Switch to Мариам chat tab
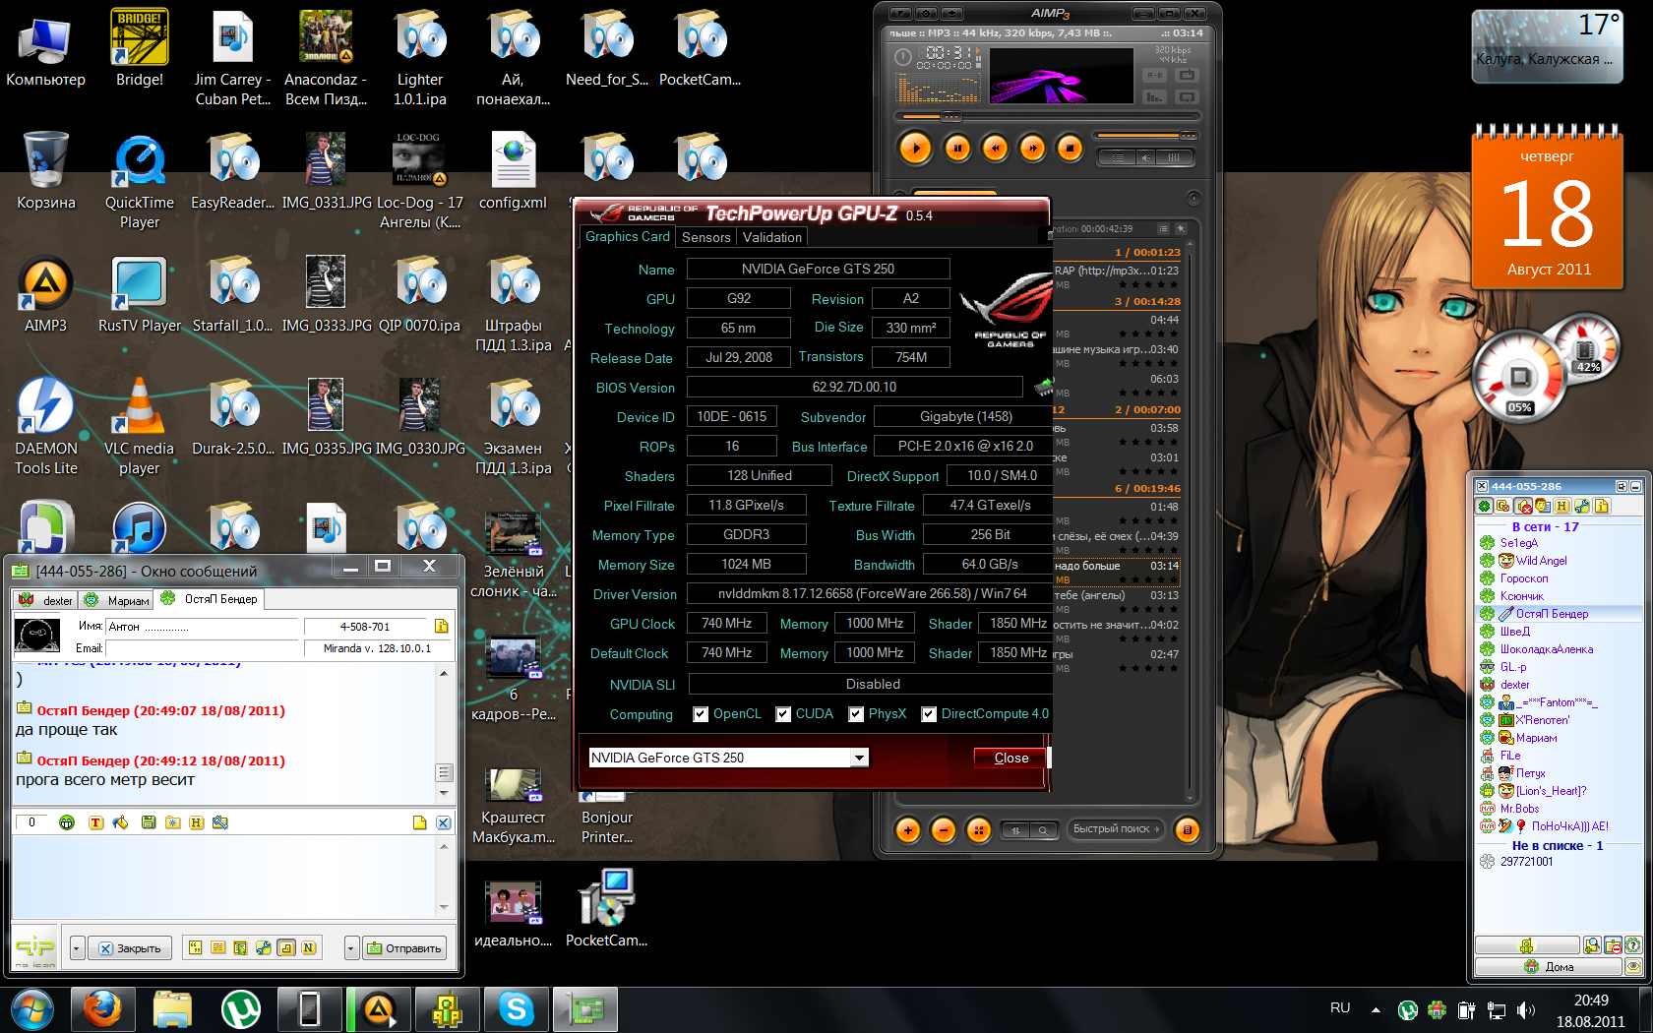This screenshot has width=1653, height=1033. click(117, 600)
